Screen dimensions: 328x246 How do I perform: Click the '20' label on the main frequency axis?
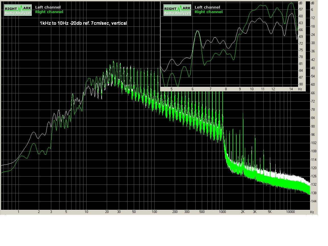pyautogui.click(x=107, y=212)
